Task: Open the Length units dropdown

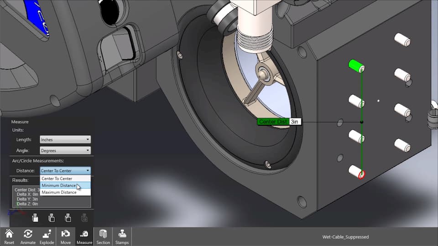Action: pos(65,140)
